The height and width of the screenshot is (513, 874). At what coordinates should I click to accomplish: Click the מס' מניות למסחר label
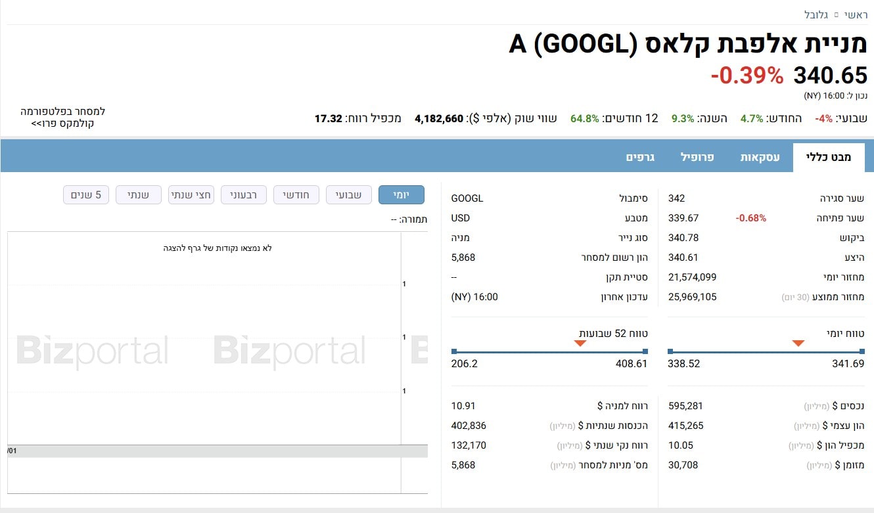coord(599,465)
